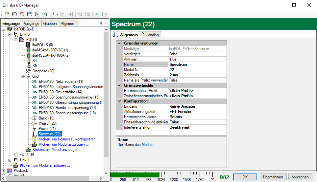This screenshot has width=317, height=182.
Task: Toggle the Aktiviert value True
Action: pos(173,59)
